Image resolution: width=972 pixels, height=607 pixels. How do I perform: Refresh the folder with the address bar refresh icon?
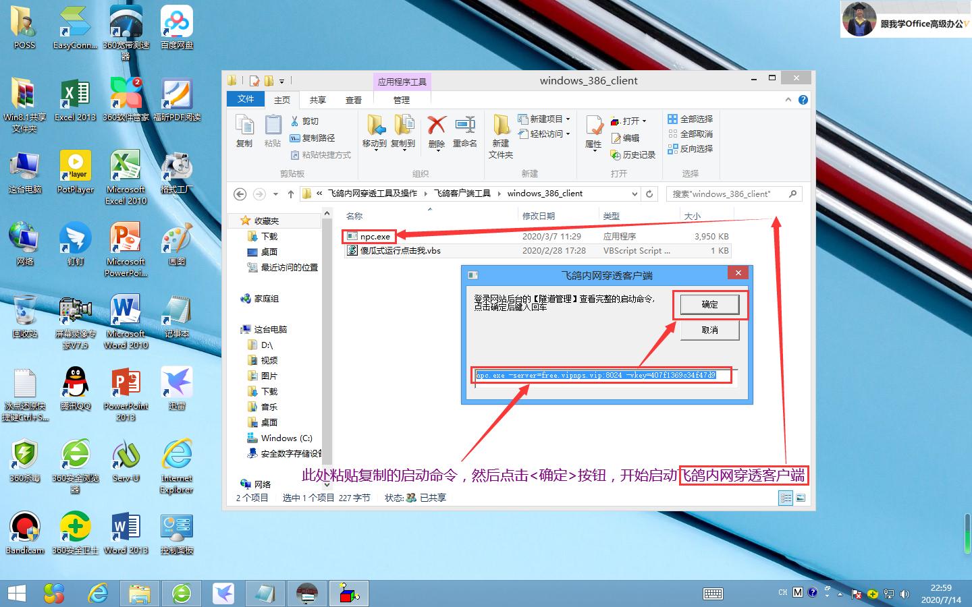[x=649, y=194]
